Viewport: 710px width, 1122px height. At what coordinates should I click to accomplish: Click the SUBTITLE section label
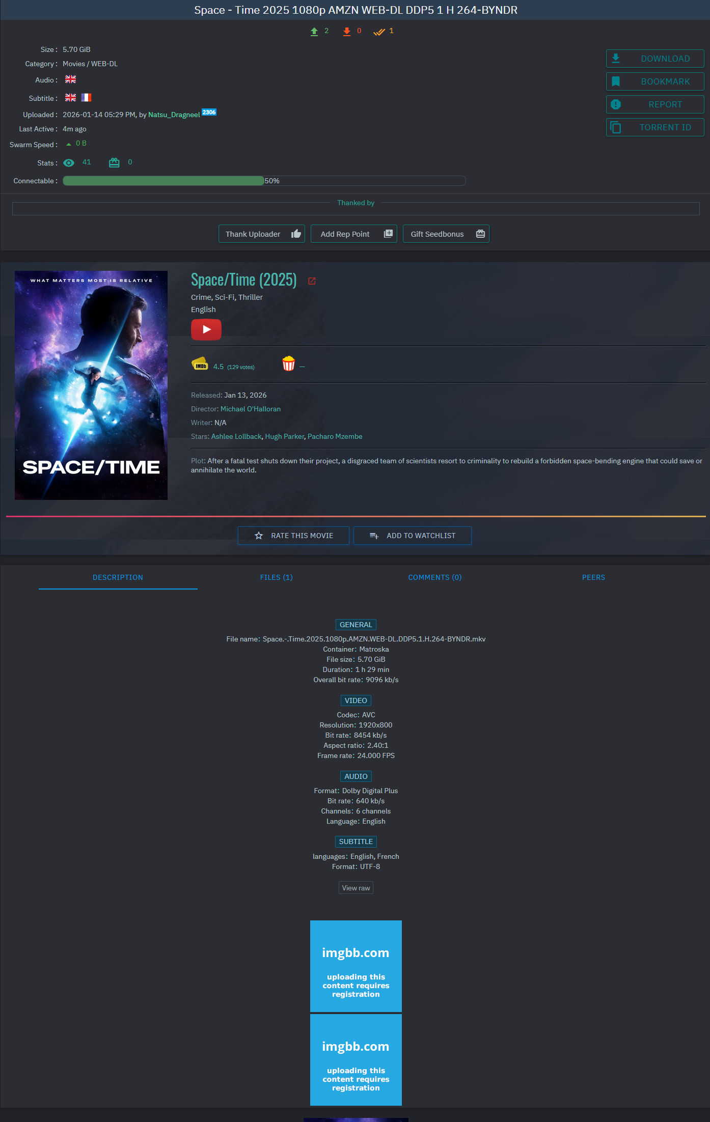[356, 842]
